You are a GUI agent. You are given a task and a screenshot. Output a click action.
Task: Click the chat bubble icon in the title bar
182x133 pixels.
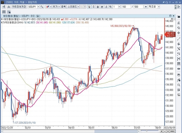click(x=167, y=2)
